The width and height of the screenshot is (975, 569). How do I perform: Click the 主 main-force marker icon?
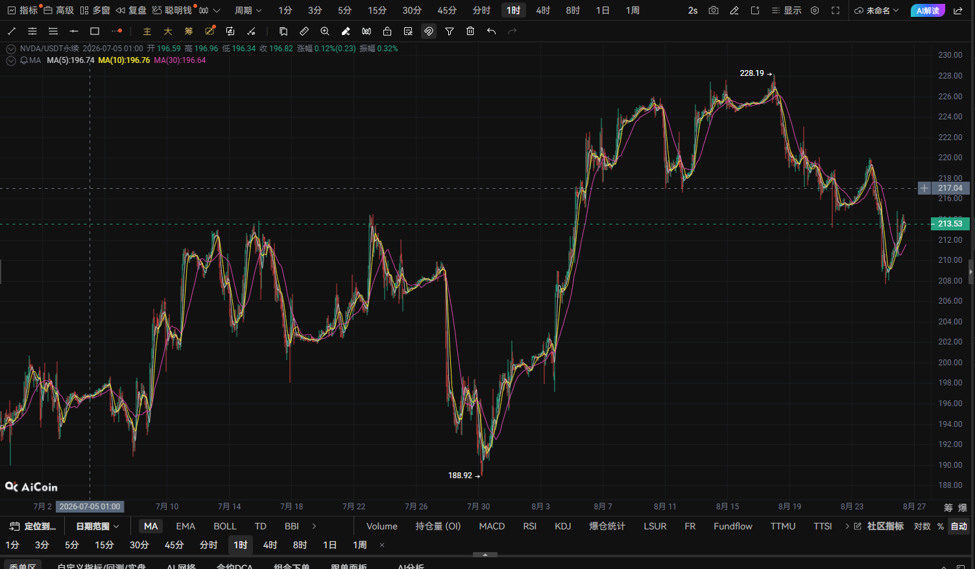coord(147,31)
